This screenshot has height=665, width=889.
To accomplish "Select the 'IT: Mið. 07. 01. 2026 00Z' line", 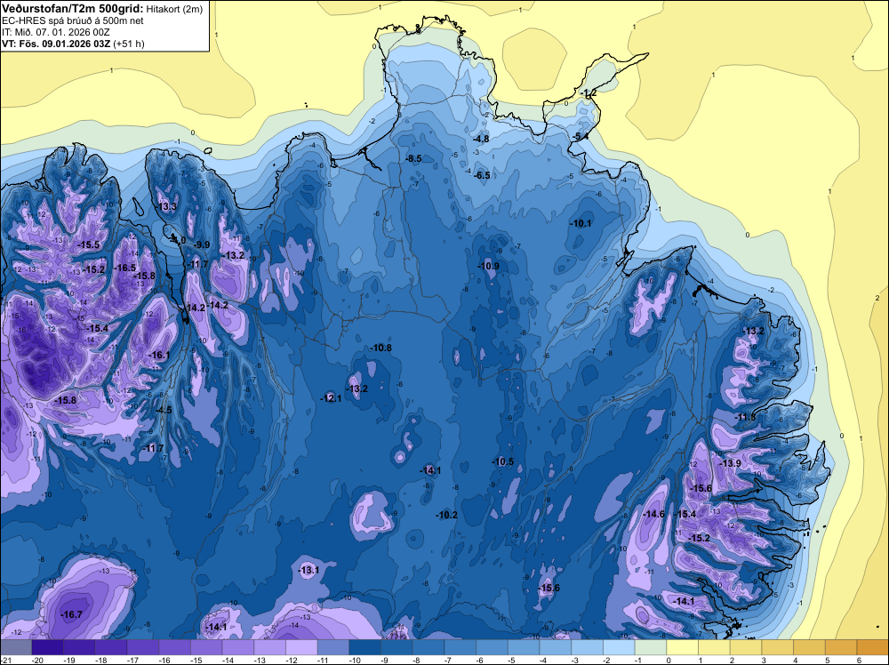I will pyautogui.click(x=56, y=32).
